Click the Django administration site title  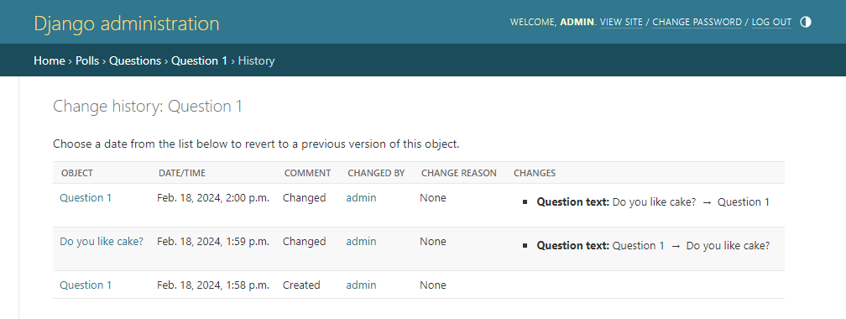(127, 24)
